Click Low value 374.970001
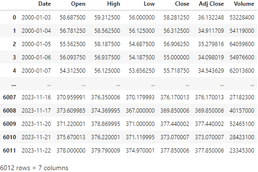Screen dimensions: 258x172 (140, 151)
